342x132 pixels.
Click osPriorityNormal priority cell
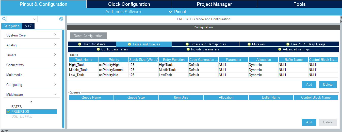coord(114,70)
